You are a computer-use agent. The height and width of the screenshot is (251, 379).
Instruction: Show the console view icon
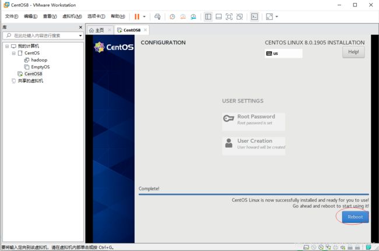[255, 17]
